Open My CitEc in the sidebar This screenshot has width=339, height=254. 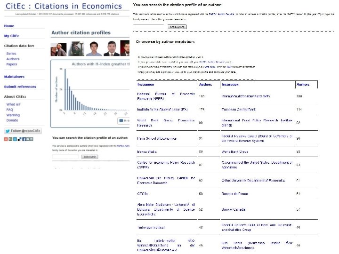tap(12, 36)
